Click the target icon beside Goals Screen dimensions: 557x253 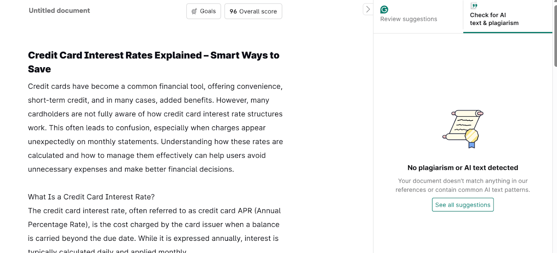194,11
